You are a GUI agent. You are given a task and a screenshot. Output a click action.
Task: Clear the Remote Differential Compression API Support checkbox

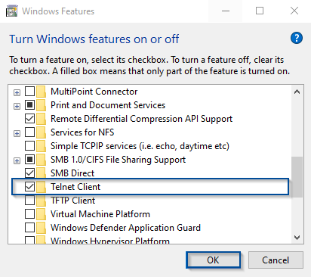(x=29, y=119)
